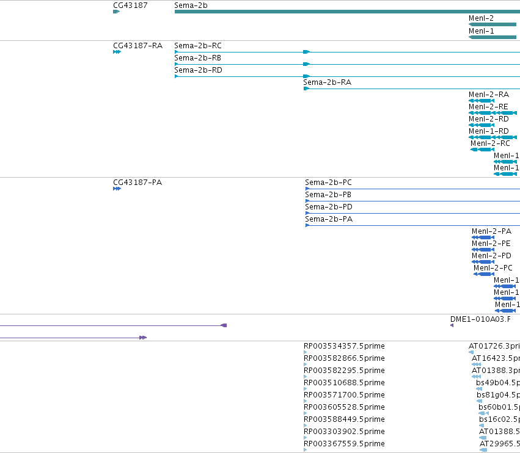Select the Sema-2b gene label

(x=191, y=5)
